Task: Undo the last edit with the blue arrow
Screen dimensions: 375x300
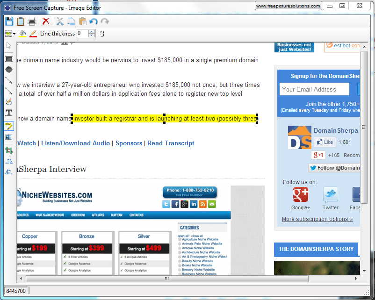Action: 94,21
